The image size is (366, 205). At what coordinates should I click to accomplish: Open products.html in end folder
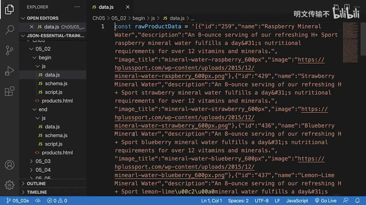point(53,153)
